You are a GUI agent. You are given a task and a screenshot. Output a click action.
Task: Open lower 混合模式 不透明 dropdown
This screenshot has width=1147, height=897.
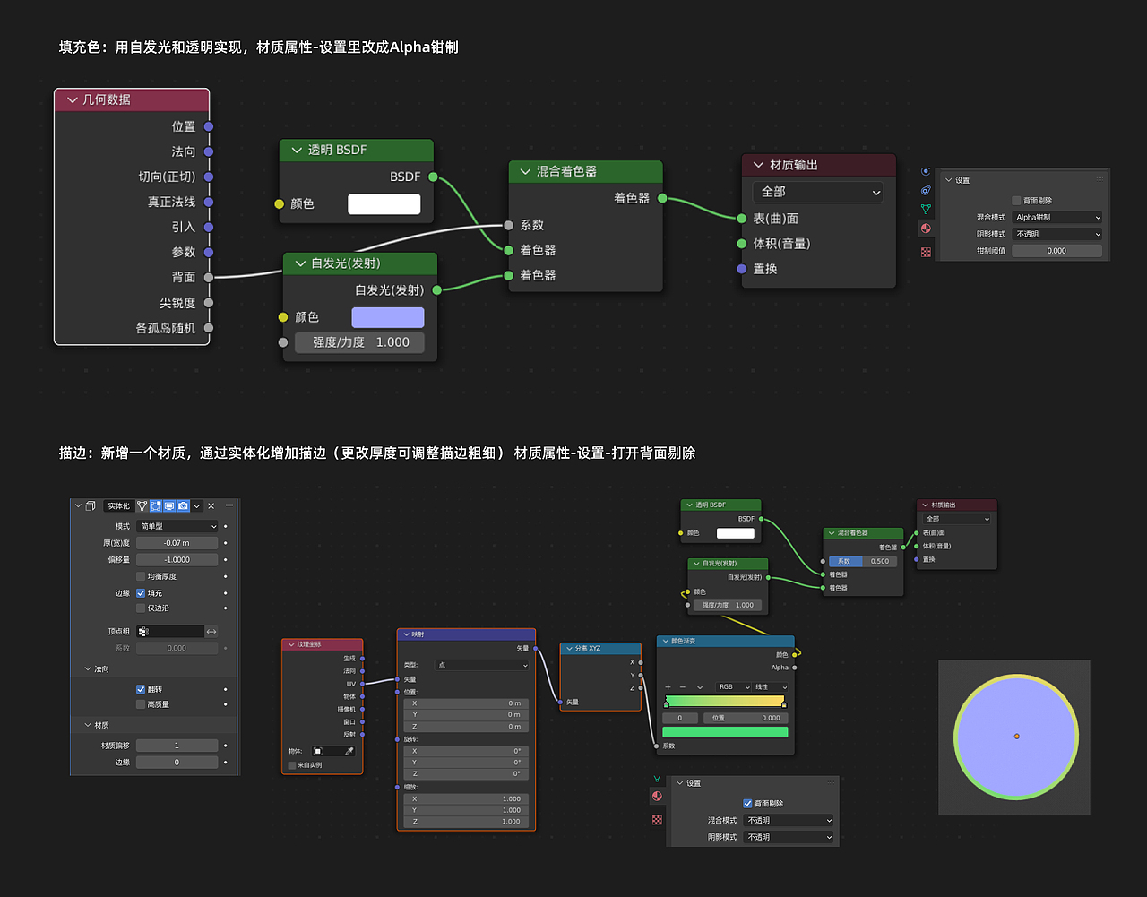[789, 820]
